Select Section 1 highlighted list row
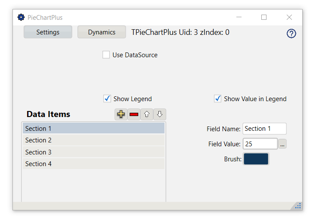 93,128
